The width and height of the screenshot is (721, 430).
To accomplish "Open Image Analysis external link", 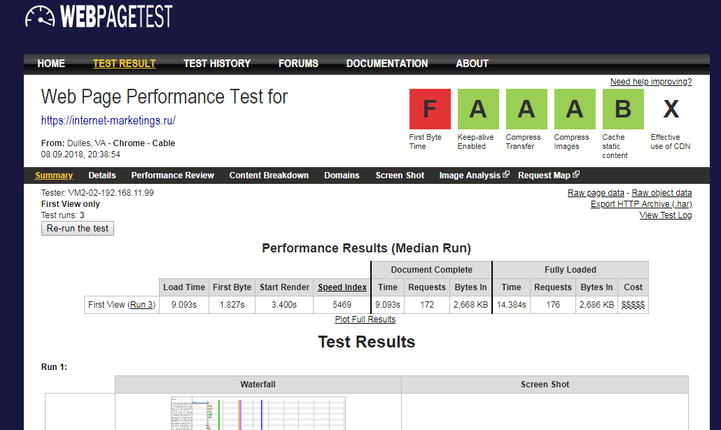I will pyautogui.click(x=474, y=175).
